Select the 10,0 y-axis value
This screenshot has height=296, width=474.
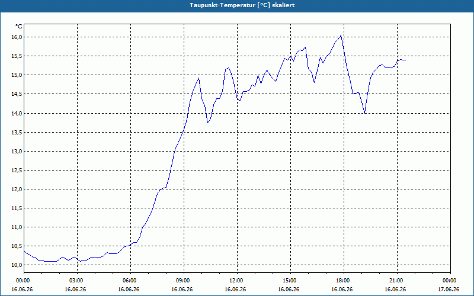tap(17, 265)
